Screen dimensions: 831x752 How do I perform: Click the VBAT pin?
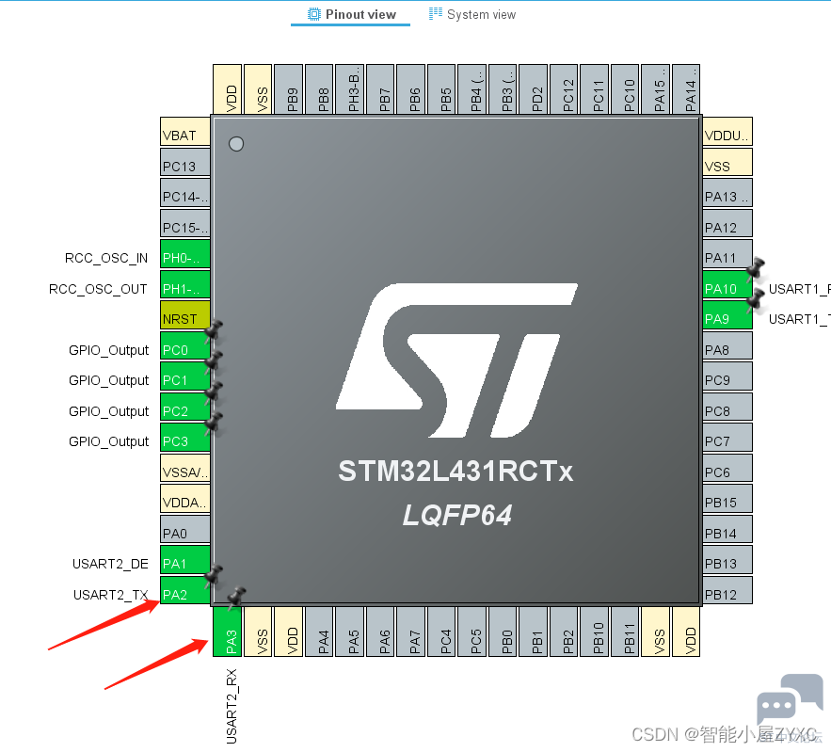click(185, 132)
